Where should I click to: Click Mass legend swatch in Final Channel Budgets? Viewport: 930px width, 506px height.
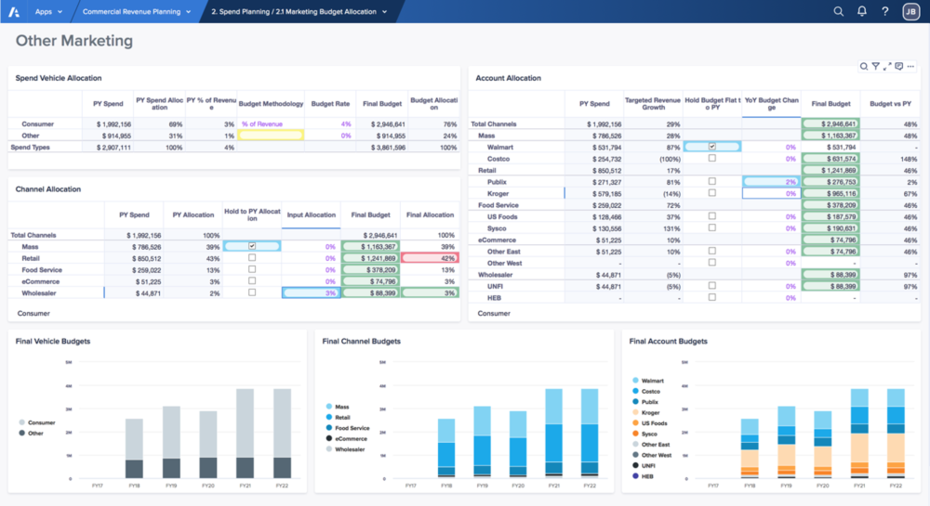[x=328, y=407]
